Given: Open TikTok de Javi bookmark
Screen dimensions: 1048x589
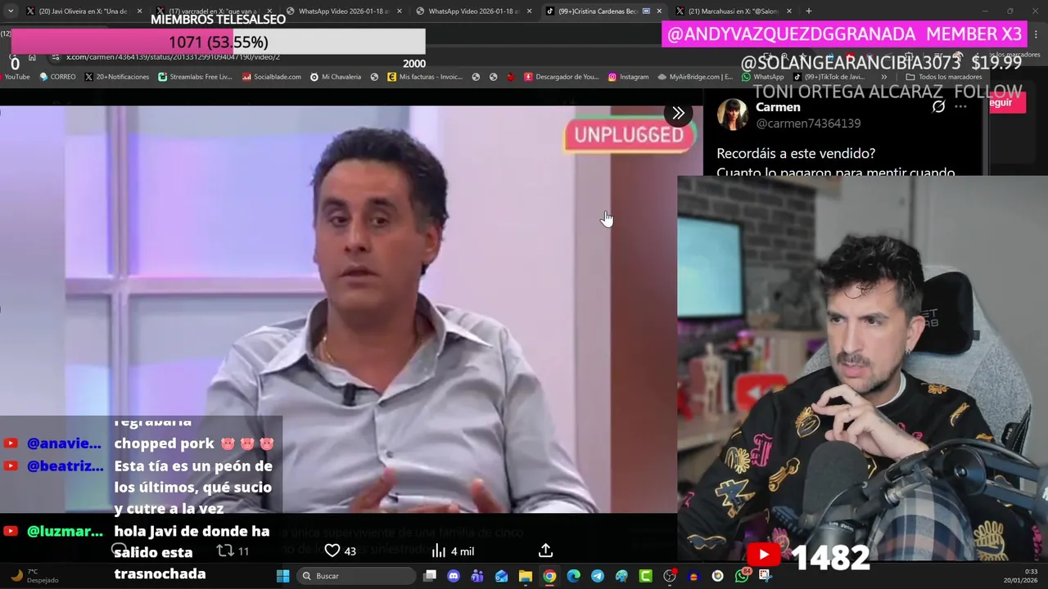Looking at the screenshot, I should (x=829, y=77).
